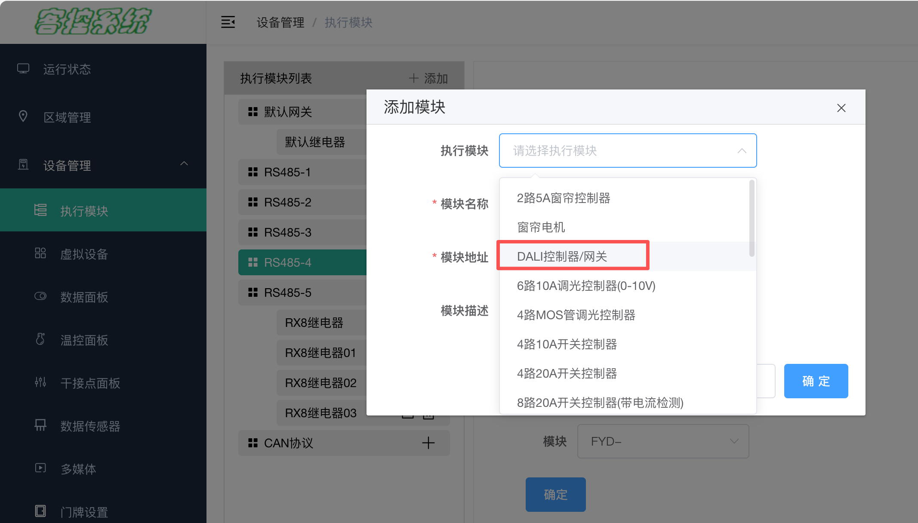
Task: Collapse sidebar with the hamburger icon
Action: (x=228, y=22)
